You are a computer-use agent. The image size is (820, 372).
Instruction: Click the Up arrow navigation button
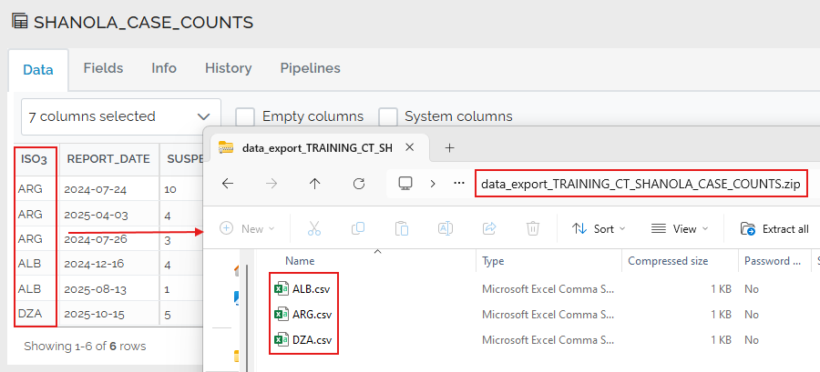(x=315, y=183)
